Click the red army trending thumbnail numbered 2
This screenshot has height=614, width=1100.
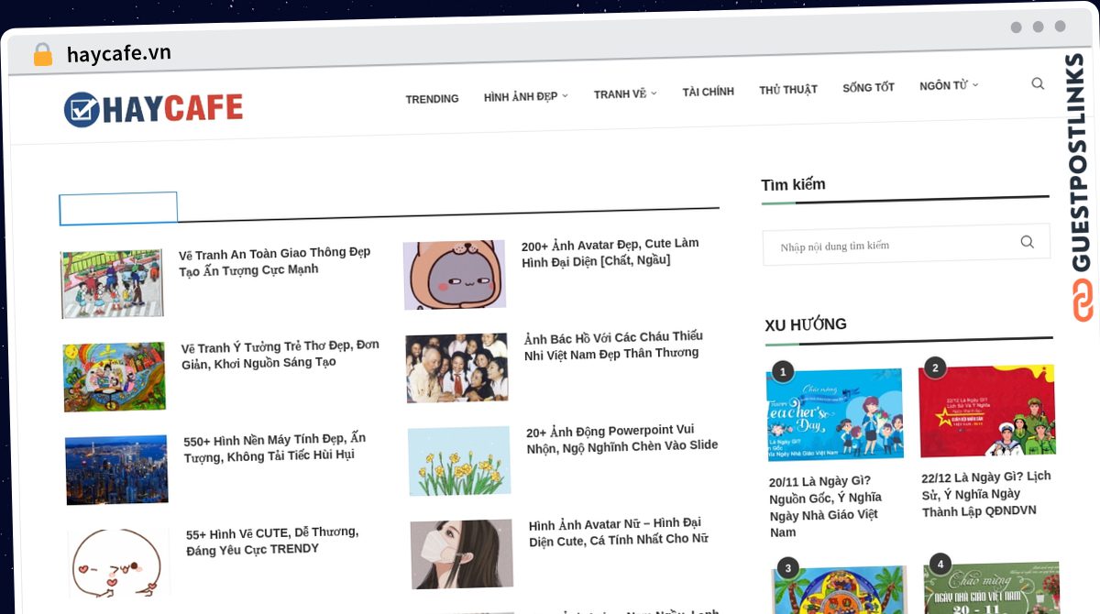click(987, 411)
